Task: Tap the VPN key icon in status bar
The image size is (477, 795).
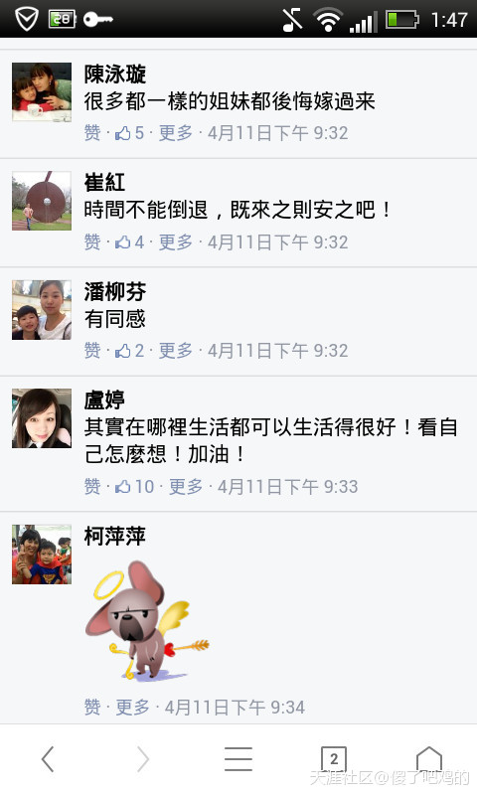Action: pos(97,19)
